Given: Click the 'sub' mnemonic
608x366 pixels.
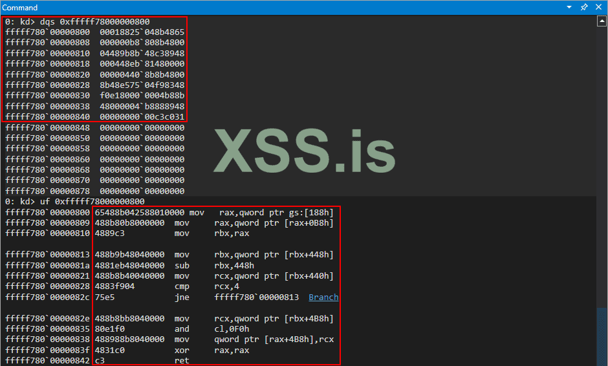Looking at the screenshot, I should point(182,266).
